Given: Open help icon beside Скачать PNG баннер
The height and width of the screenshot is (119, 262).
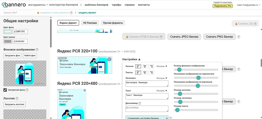Looking at the screenshot, I should pos(239,37).
